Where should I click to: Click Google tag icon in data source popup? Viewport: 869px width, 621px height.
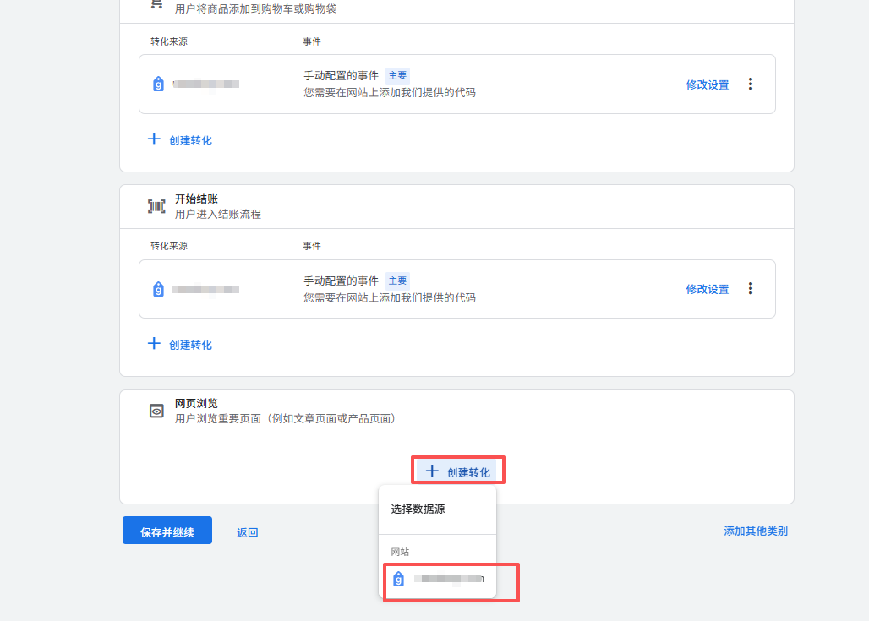[399, 579]
